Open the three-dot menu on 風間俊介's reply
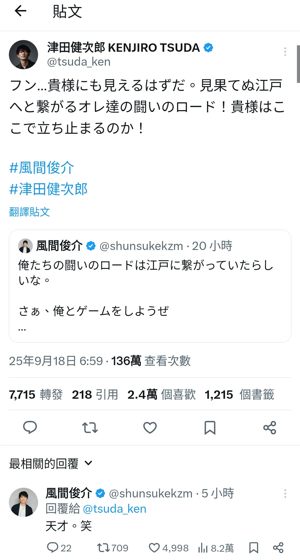This screenshot has height=560, width=300. click(x=285, y=494)
